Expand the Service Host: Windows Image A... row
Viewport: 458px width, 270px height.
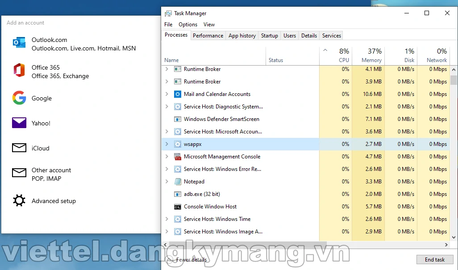click(167, 232)
